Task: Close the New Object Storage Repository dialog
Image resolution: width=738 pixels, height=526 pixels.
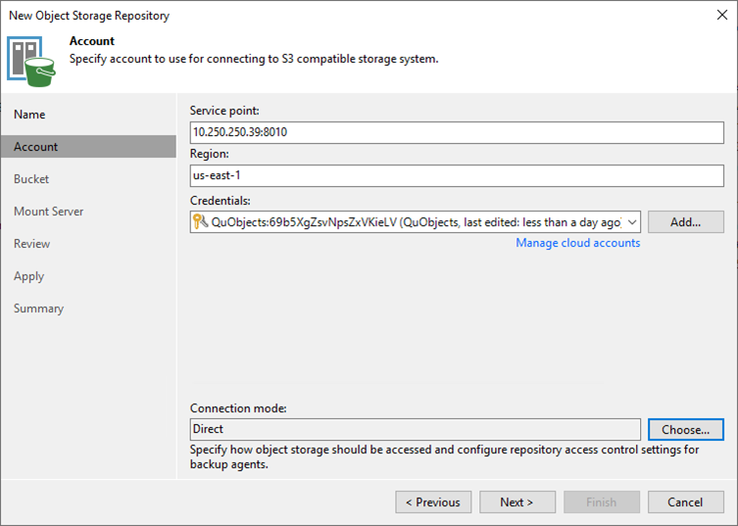Action: coord(722,16)
